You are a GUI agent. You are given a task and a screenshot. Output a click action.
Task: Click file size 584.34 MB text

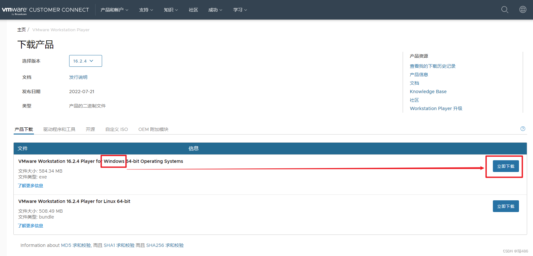click(40, 171)
